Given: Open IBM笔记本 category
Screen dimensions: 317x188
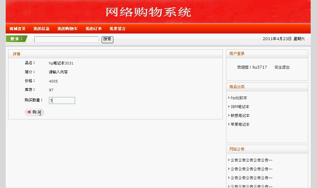Looking at the screenshot, I should point(240,107).
